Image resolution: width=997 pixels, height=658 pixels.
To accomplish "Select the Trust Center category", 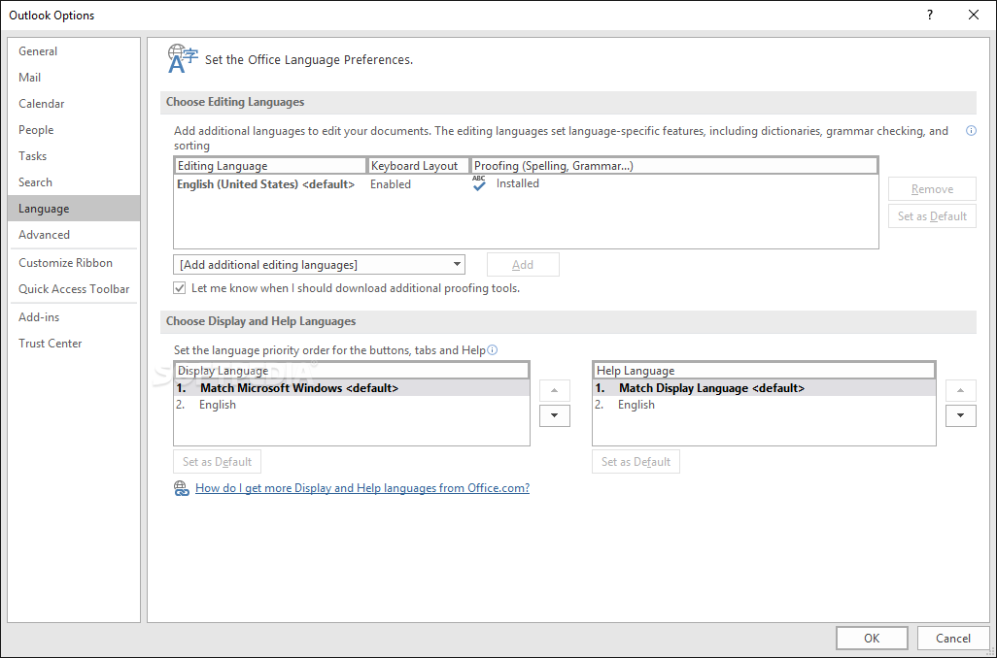I will [x=51, y=344].
